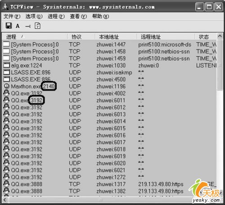Sort by the 远程地址 column header
This screenshot has height=205, width=225.
point(166,36)
